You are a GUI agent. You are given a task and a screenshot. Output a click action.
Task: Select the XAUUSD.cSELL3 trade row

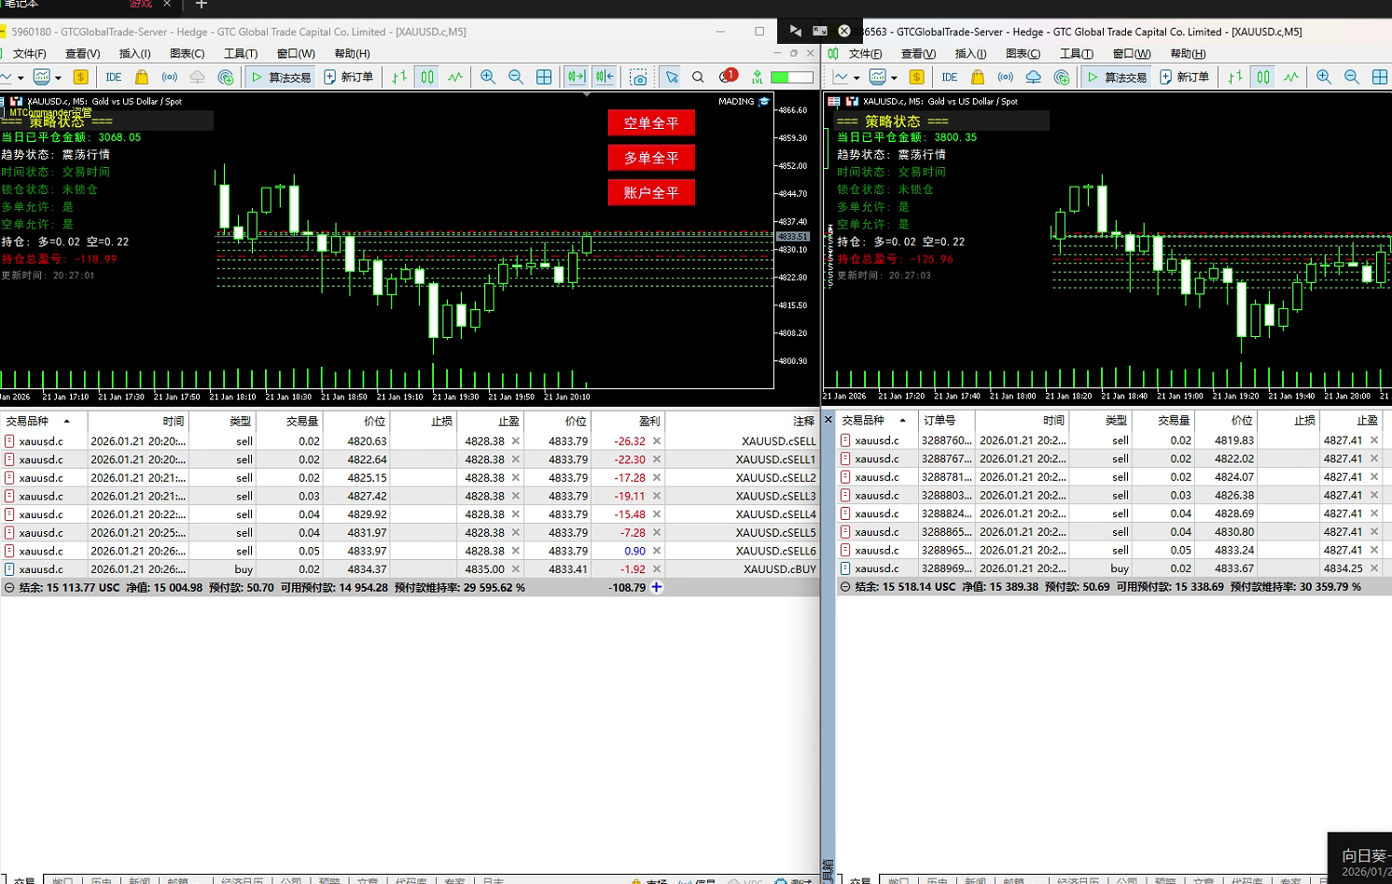[x=410, y=497]
